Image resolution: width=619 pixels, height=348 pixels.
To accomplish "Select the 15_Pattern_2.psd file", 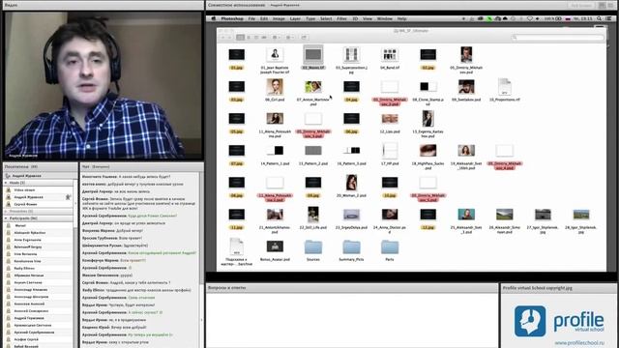I will pyautogui.click(x=313, y=155).
